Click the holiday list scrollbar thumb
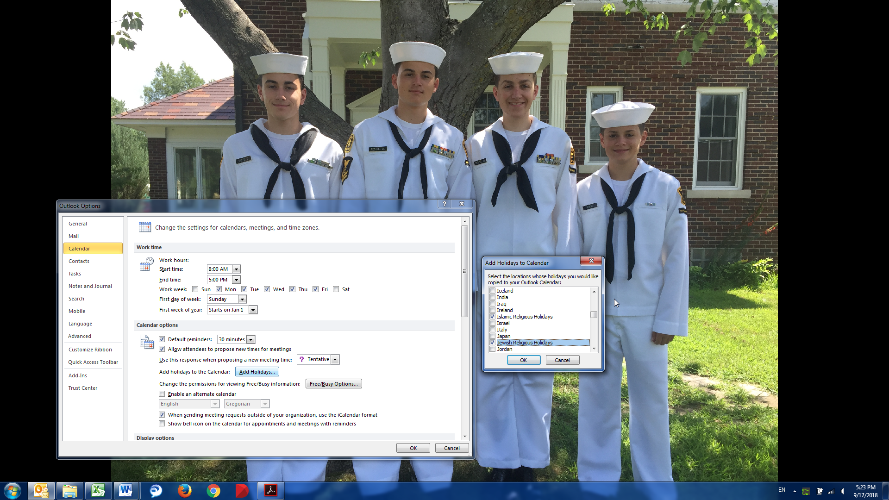 click(x=594, y=315)
